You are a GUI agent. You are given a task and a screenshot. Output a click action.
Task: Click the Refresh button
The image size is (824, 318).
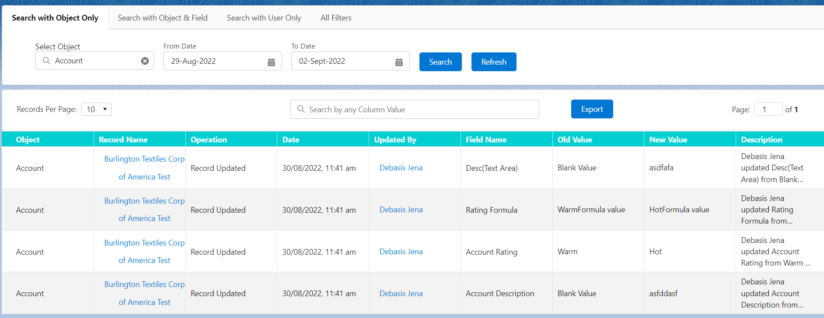tap(493, 62)
